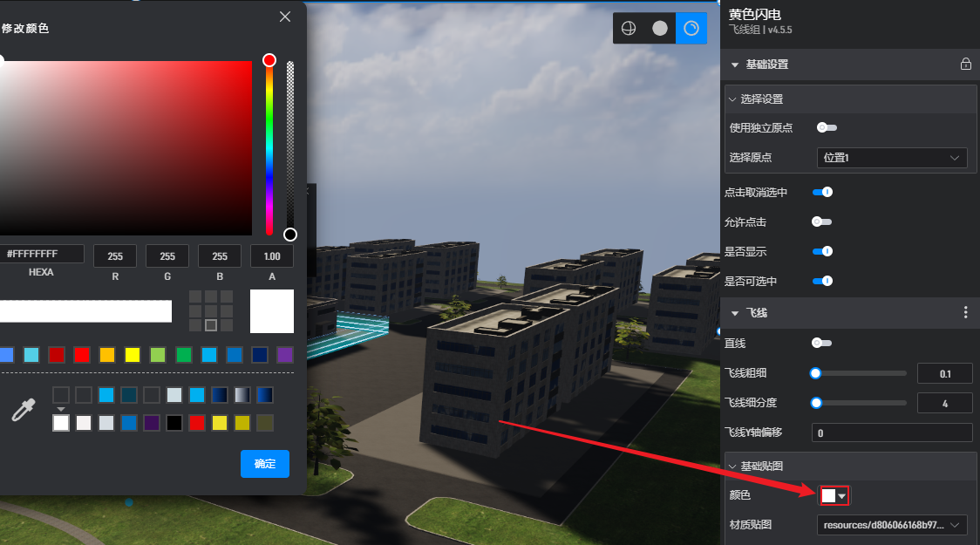Collapse the 基础贴图 group

click(732, 467)
